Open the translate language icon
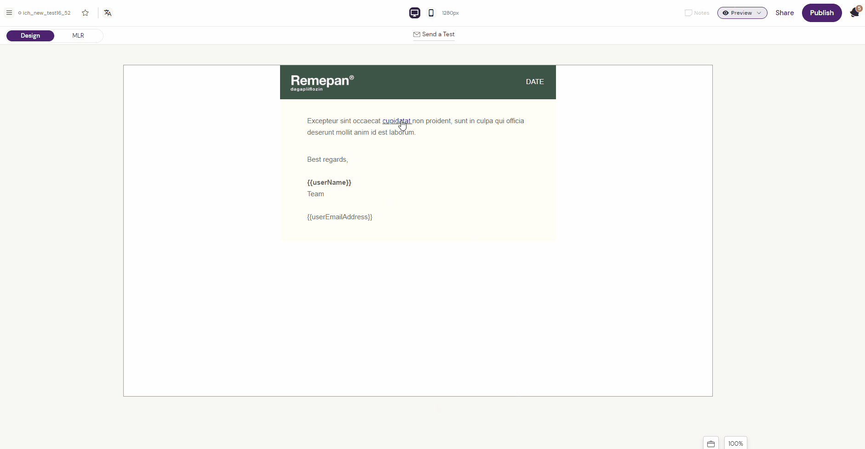865x449 pixels. (x=108, y=13)
